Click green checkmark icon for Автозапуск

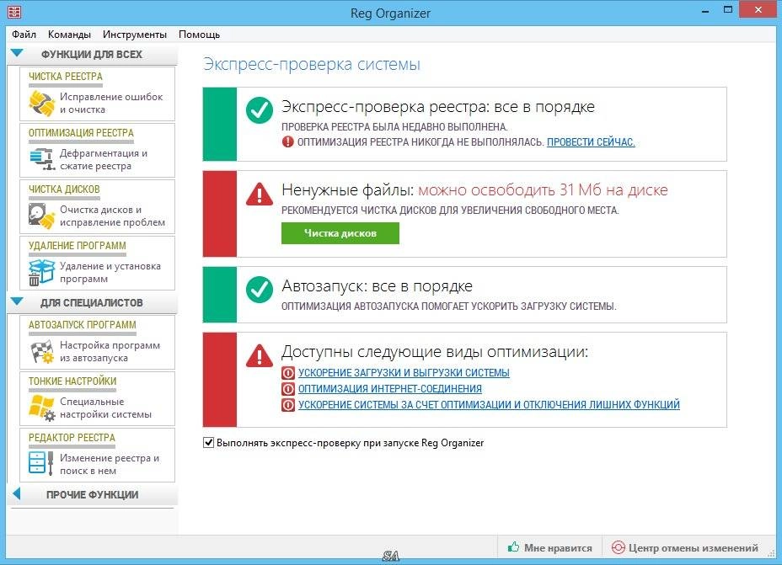tap(260, 289)
